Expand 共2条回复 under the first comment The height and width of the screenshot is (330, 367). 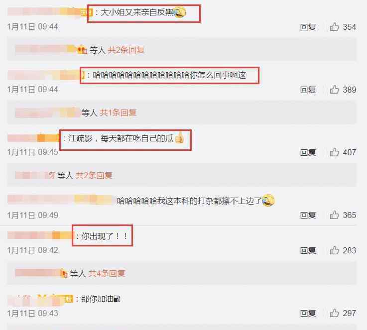click(126, 50)
